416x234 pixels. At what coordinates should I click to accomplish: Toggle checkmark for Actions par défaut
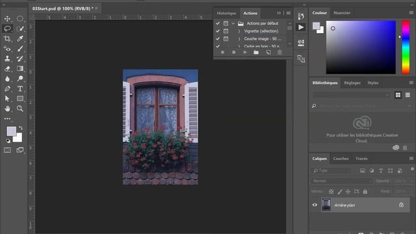pos(218,23)
